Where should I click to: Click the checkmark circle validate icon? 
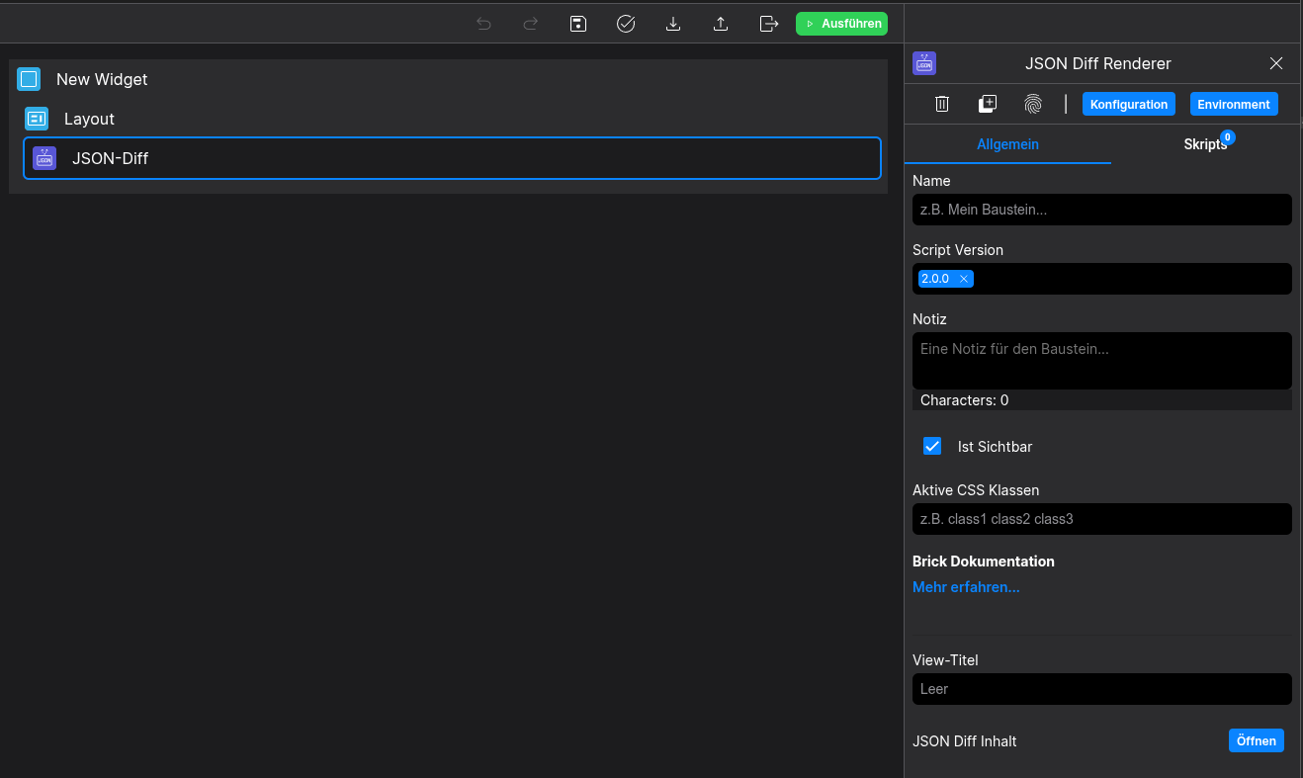(626, 24)
